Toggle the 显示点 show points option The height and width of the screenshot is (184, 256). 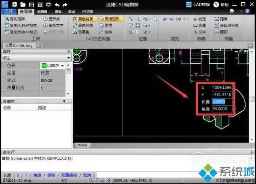(51, 19)
